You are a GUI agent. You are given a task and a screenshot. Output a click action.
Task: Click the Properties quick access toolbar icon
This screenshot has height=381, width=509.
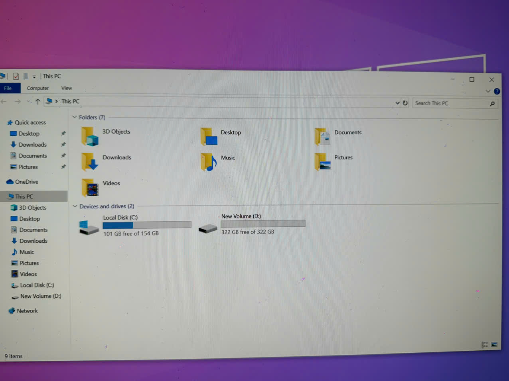pos(16,76)
